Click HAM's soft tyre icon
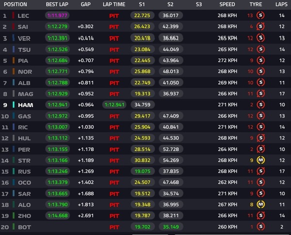This screenshot has height=235, width=291. (x=260, y=105)
